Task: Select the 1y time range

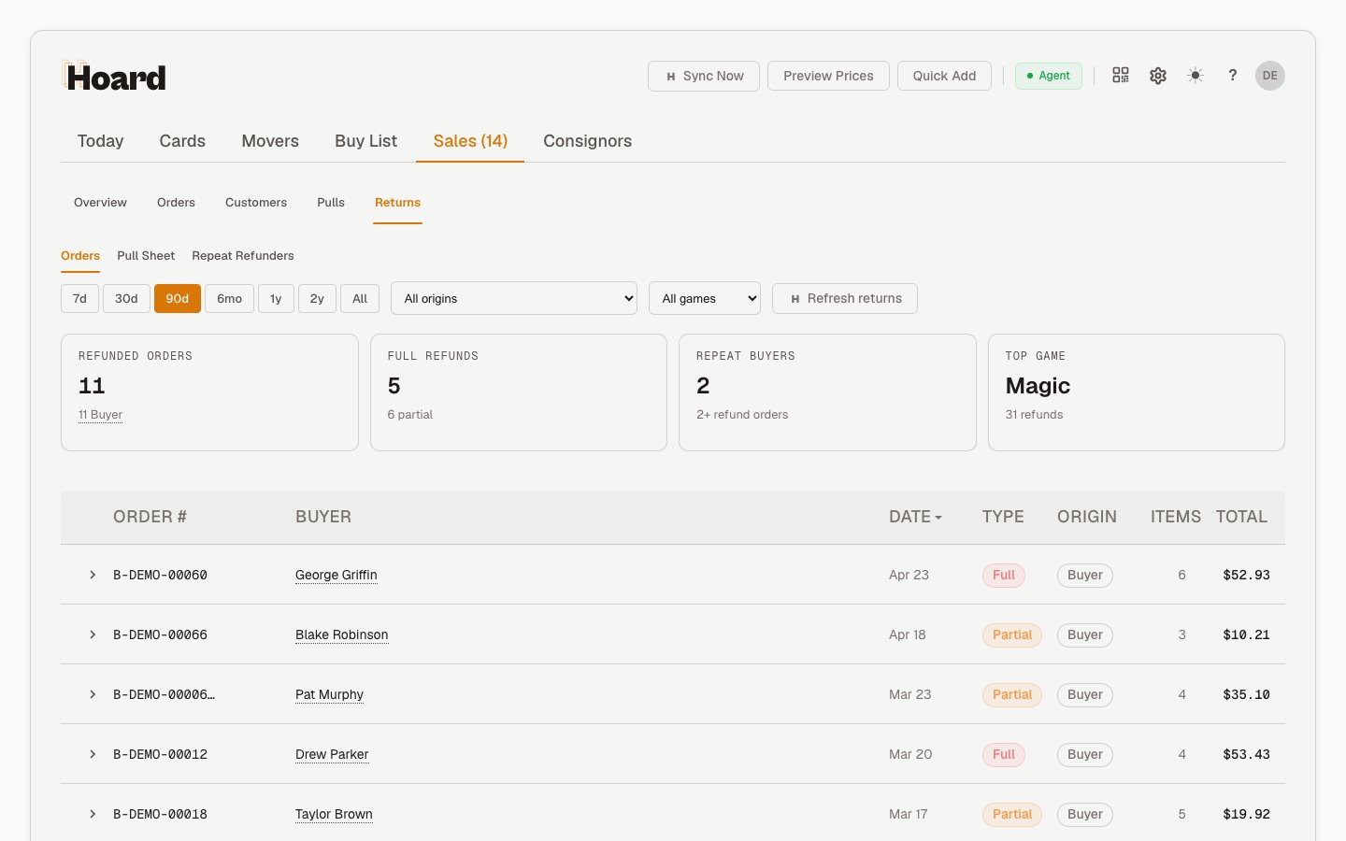Action: click(x=276, y=298)
